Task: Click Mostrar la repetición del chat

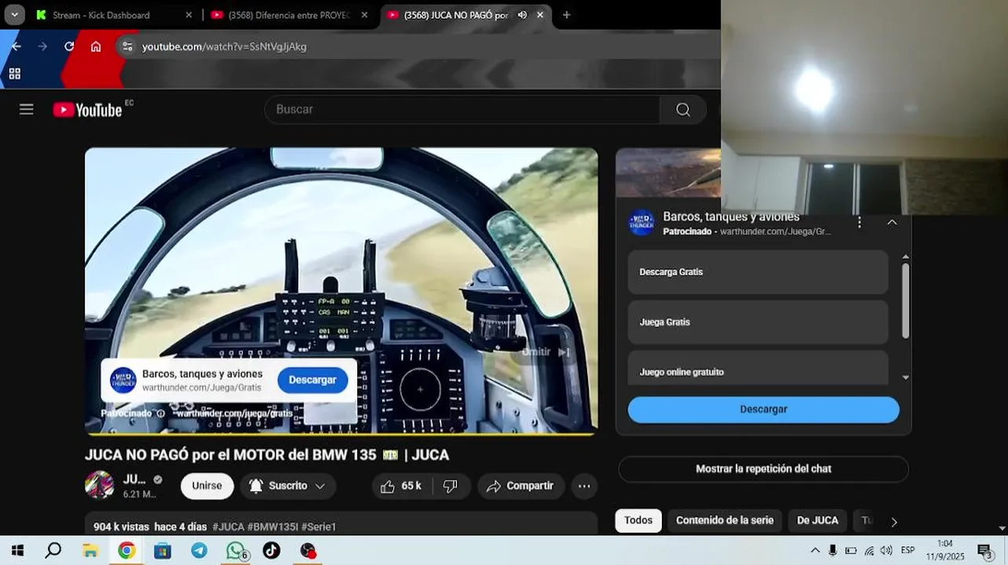Action: point(763,469)
